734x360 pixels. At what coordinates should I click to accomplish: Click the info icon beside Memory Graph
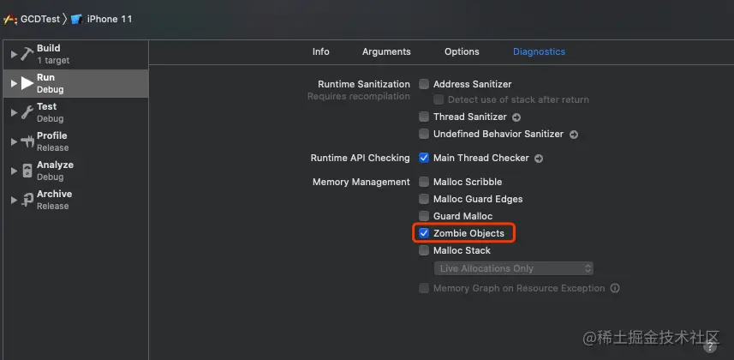click(x=615, y=289)
